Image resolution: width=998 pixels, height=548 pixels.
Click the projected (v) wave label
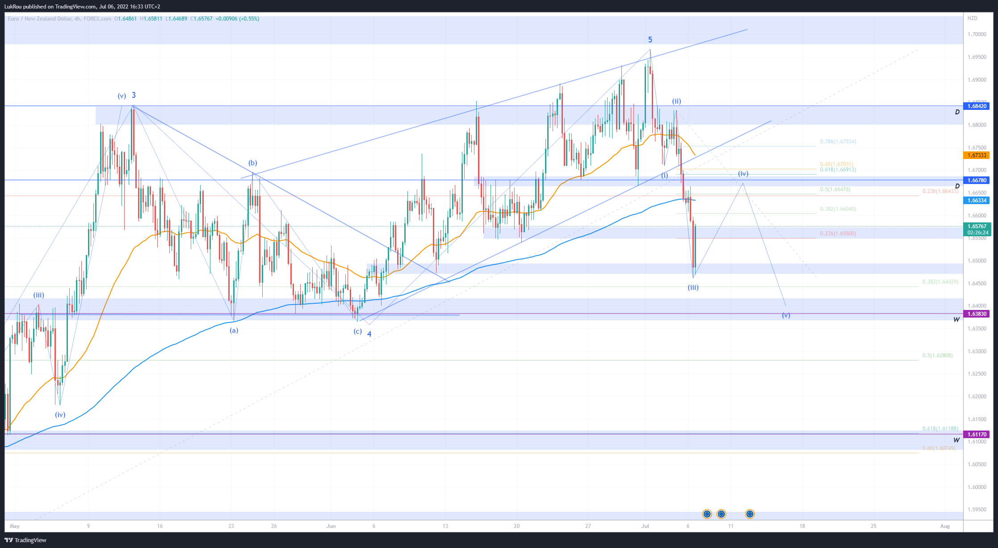tap(786, 315)
